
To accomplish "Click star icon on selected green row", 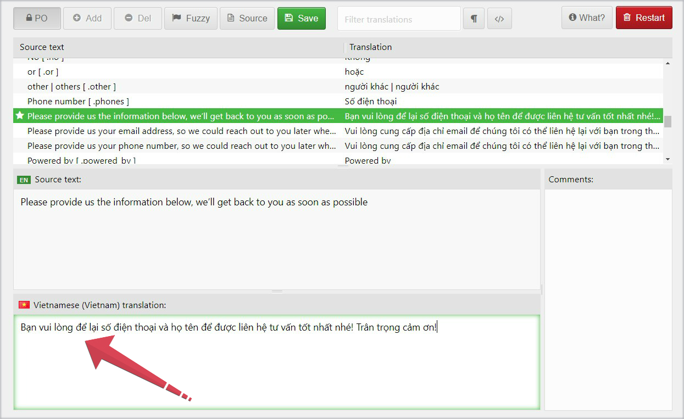I will 20,116.
